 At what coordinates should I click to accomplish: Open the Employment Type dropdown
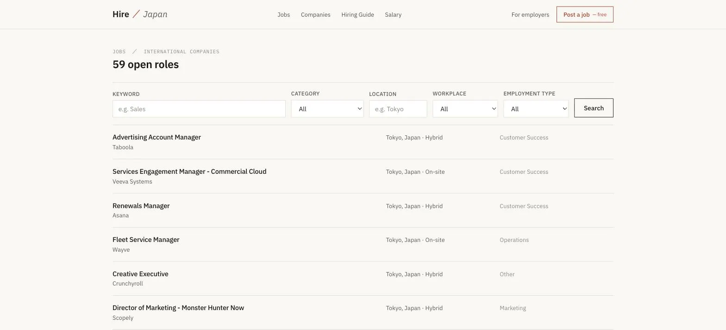(536, 109)
